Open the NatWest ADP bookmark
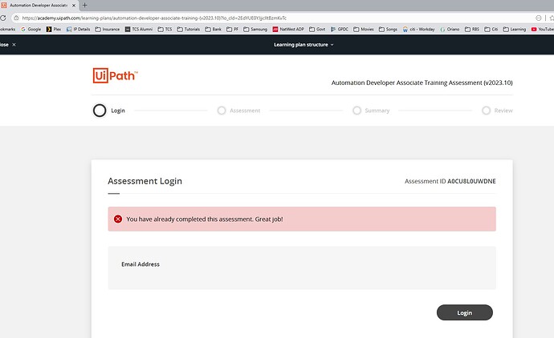This screenshot has height=338, width=554. click(288, 30)
